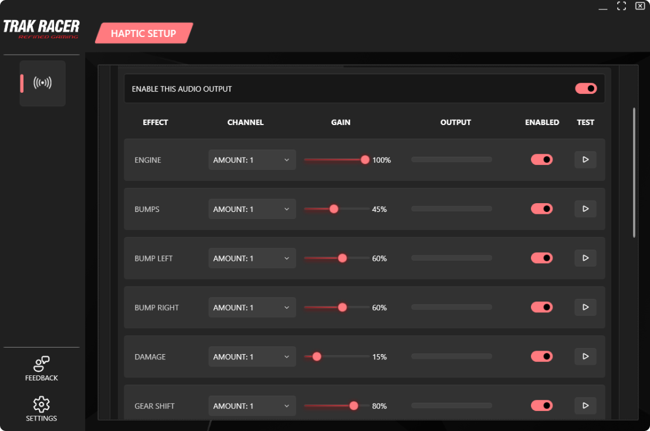650x431 pixels.
Task: Open the BUMP RIGHT channel dropdown
Action: 252,308
